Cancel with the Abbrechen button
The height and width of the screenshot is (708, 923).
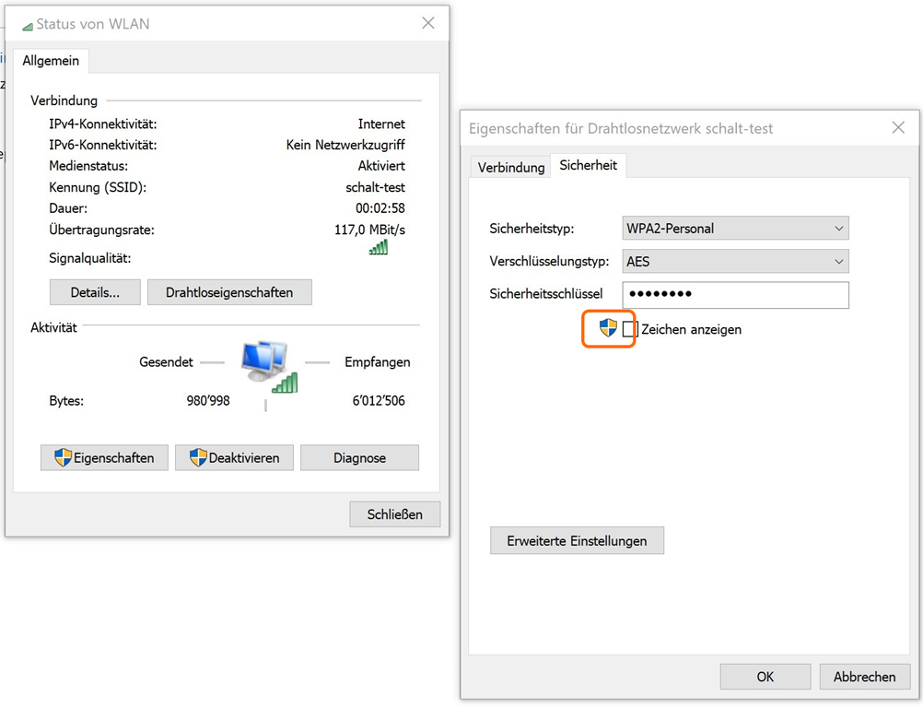[864, 677]
